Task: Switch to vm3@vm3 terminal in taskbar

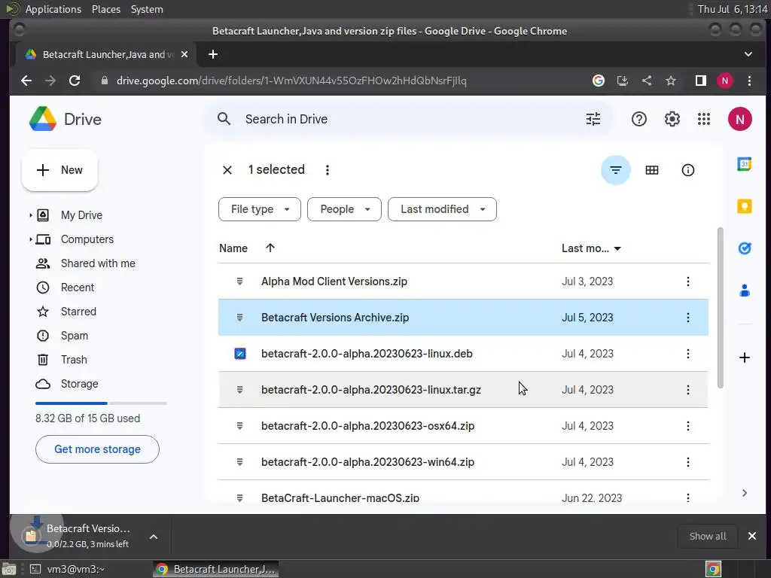Action: pyautogui.click(x=67, y=569)
